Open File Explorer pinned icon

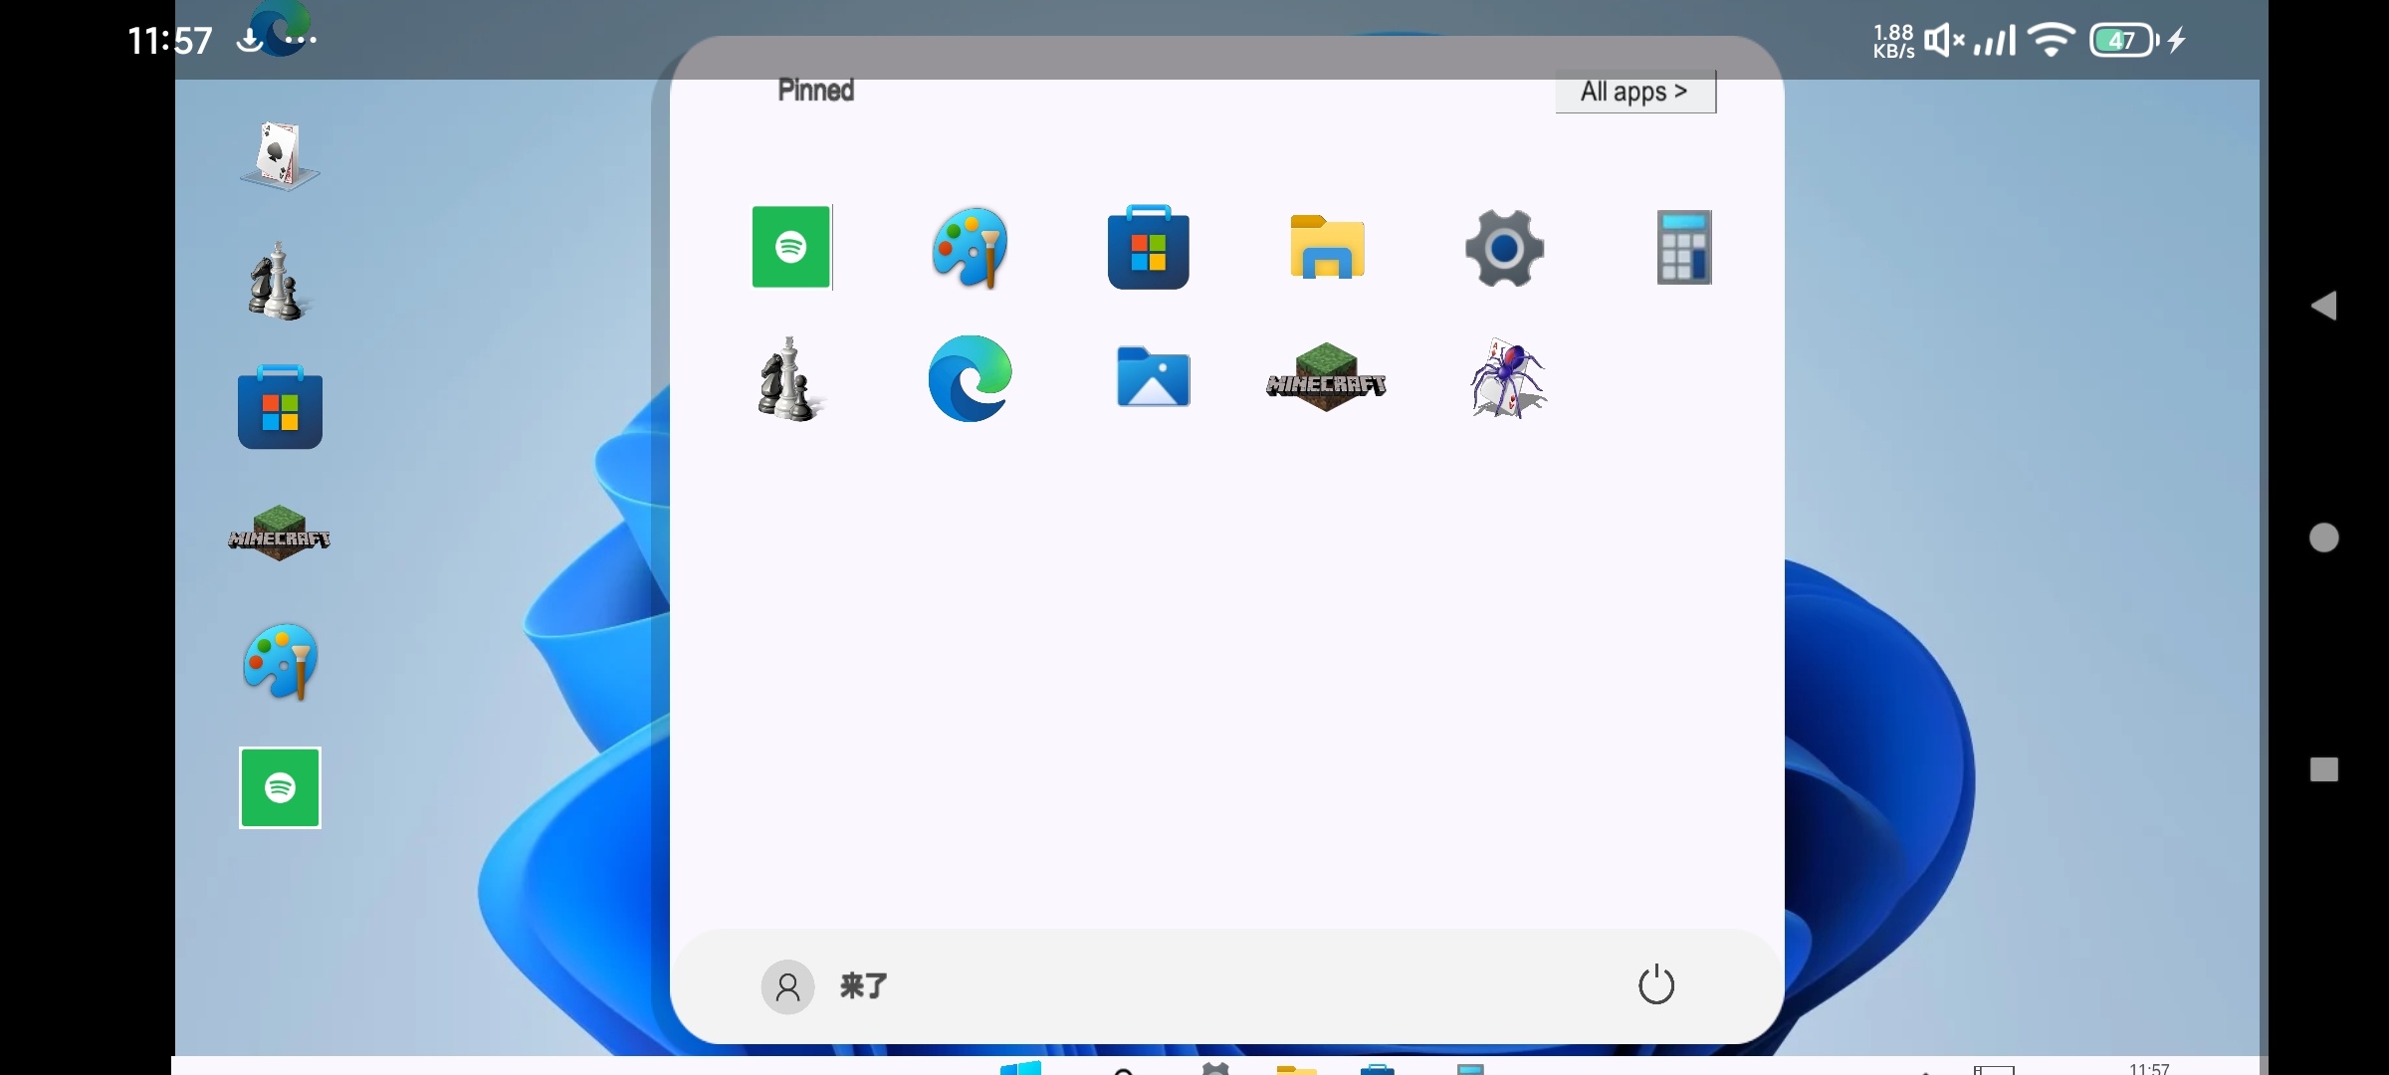click(x=1327, y=247)
